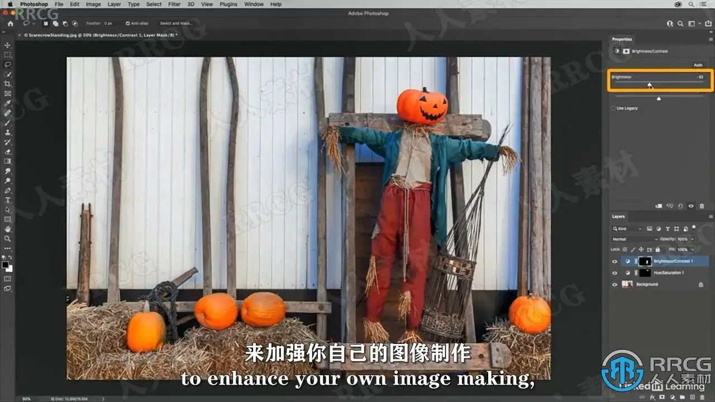Open the layer filter Kind dropdown
Screen dimensions: 715x402
[x=627, y=229]
